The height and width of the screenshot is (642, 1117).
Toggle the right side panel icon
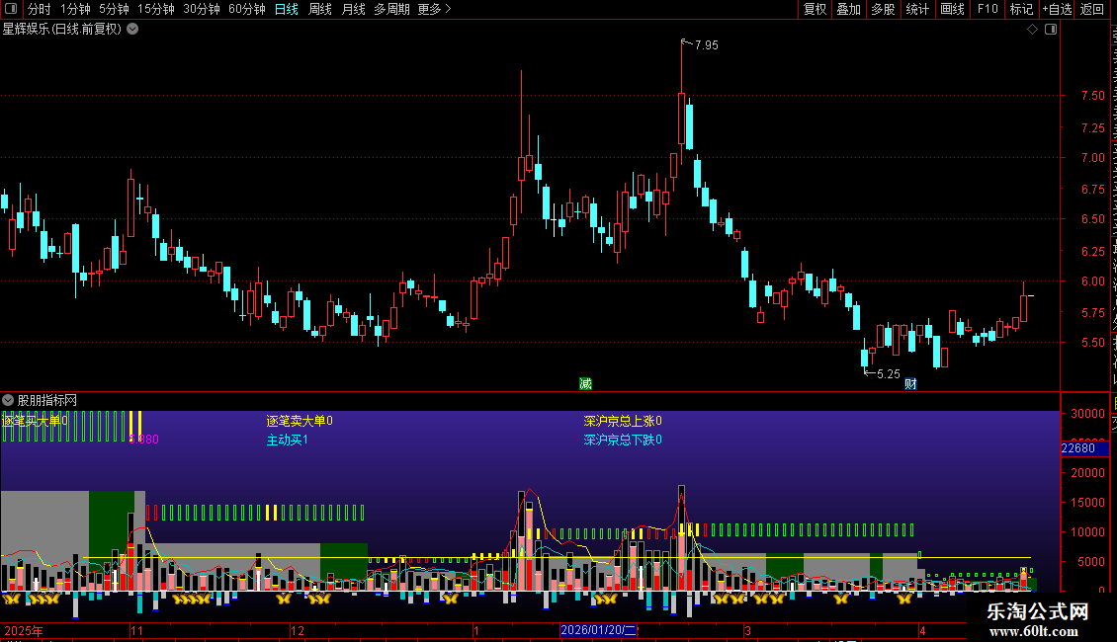1051,30
